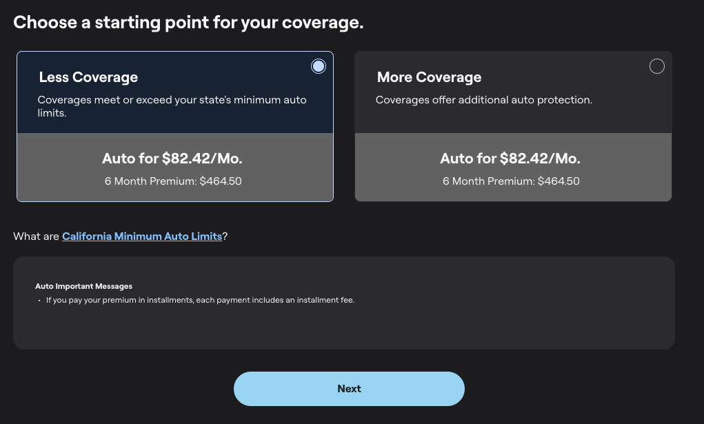Click the 'Choose a starting point' page heading
The width and height of the screenshot is (704, 424).
click(x=188, y=22)
